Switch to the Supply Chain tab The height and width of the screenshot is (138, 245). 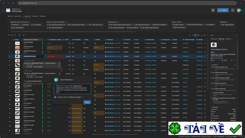click(18, 16)
